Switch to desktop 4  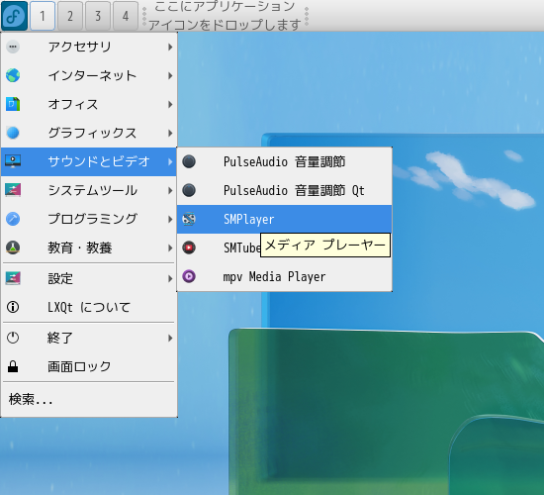[126, 16]
